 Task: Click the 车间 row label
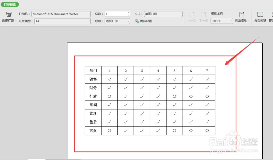click(93, 105)
